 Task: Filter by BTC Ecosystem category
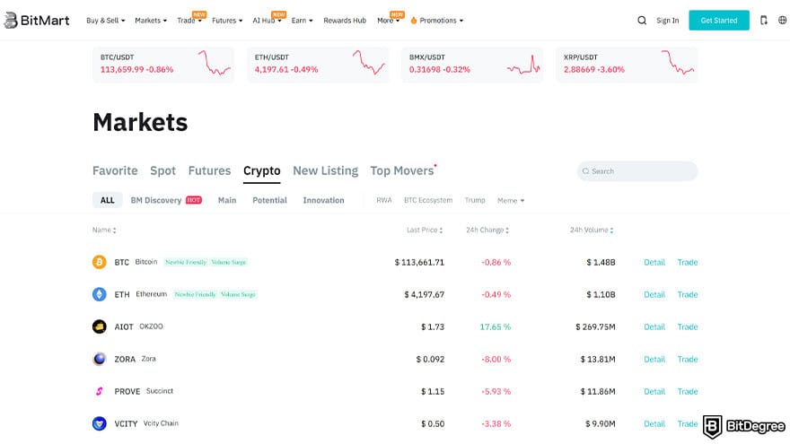[x=428, y=200]
